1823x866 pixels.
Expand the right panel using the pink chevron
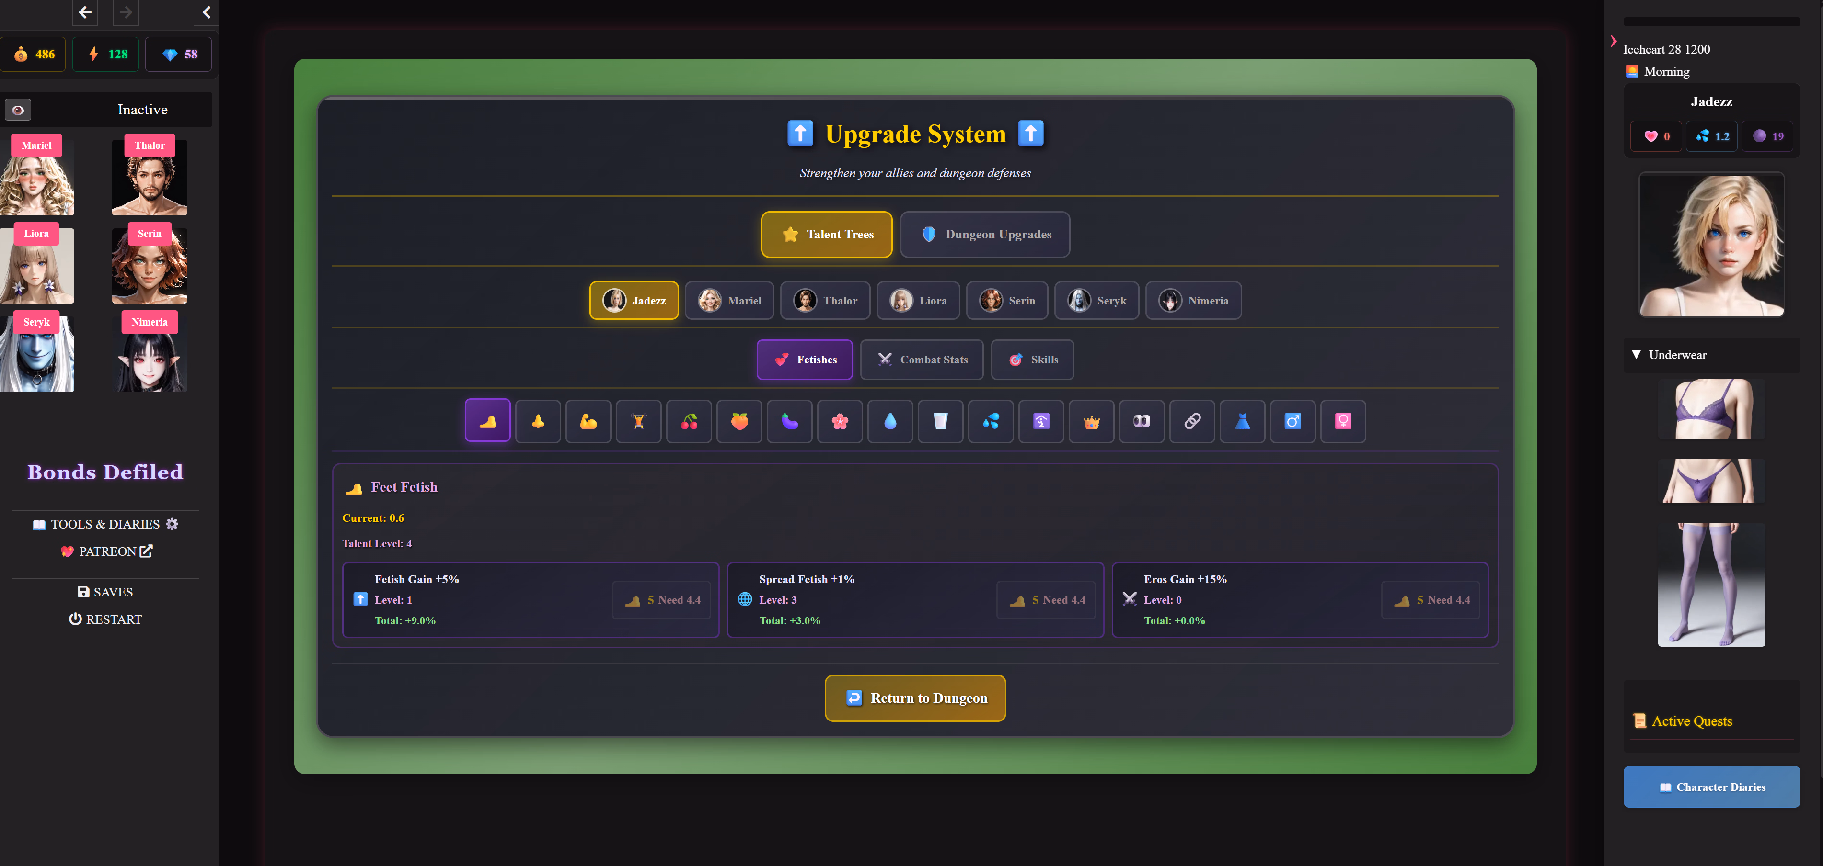1614,41
